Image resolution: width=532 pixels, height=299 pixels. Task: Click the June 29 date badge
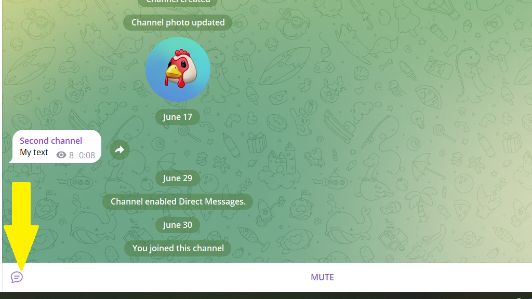(x=178, y=179)
